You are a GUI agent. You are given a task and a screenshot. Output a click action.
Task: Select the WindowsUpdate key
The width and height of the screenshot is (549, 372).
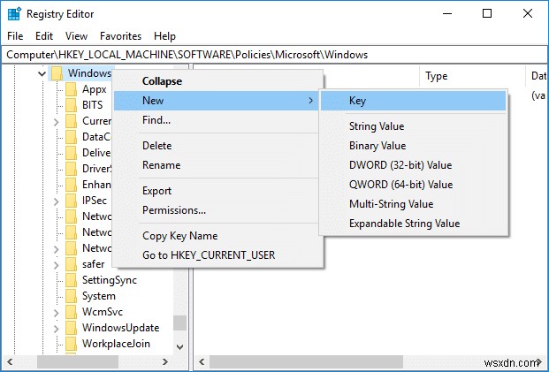point(120,328)
